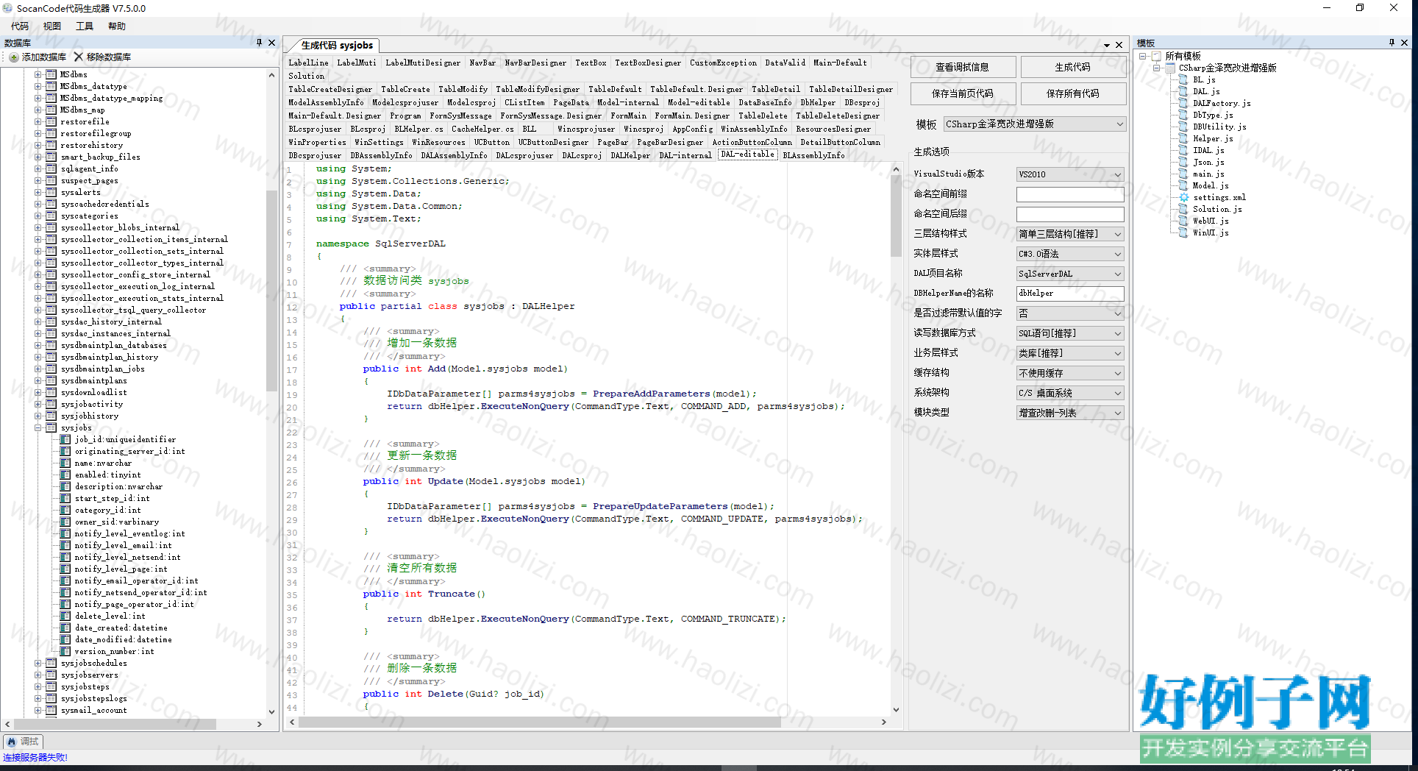Viewport: 1418px width, 771px height.
Task: Click the add database icon
Action: pyautogui.click(x=13, y=57)
